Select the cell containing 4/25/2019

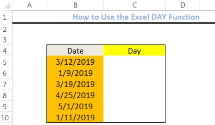75,95
